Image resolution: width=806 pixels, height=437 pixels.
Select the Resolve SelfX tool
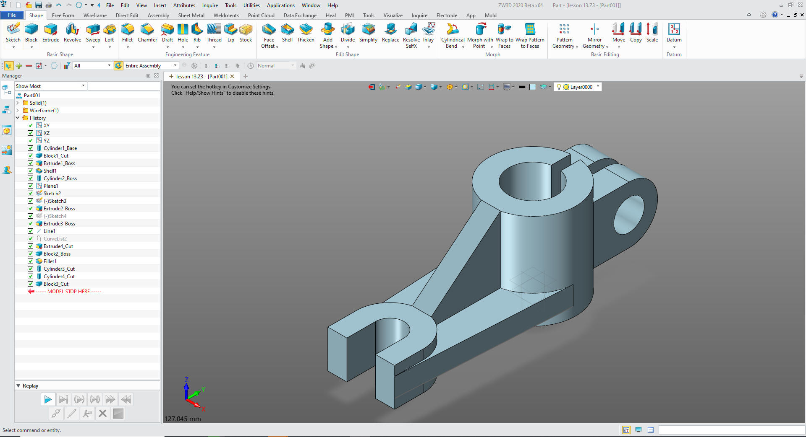click(x=411, y=35)
